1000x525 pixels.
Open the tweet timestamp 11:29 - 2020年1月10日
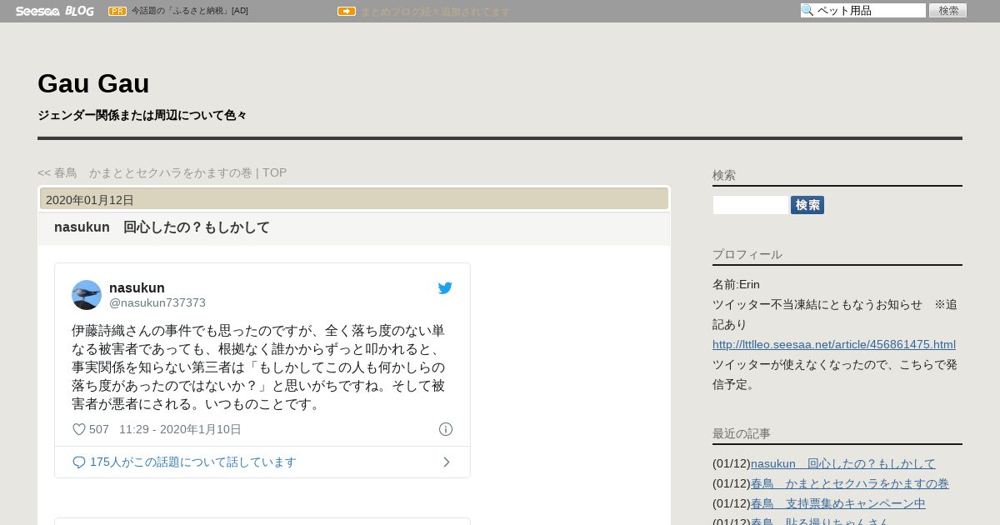pos(180,429)
